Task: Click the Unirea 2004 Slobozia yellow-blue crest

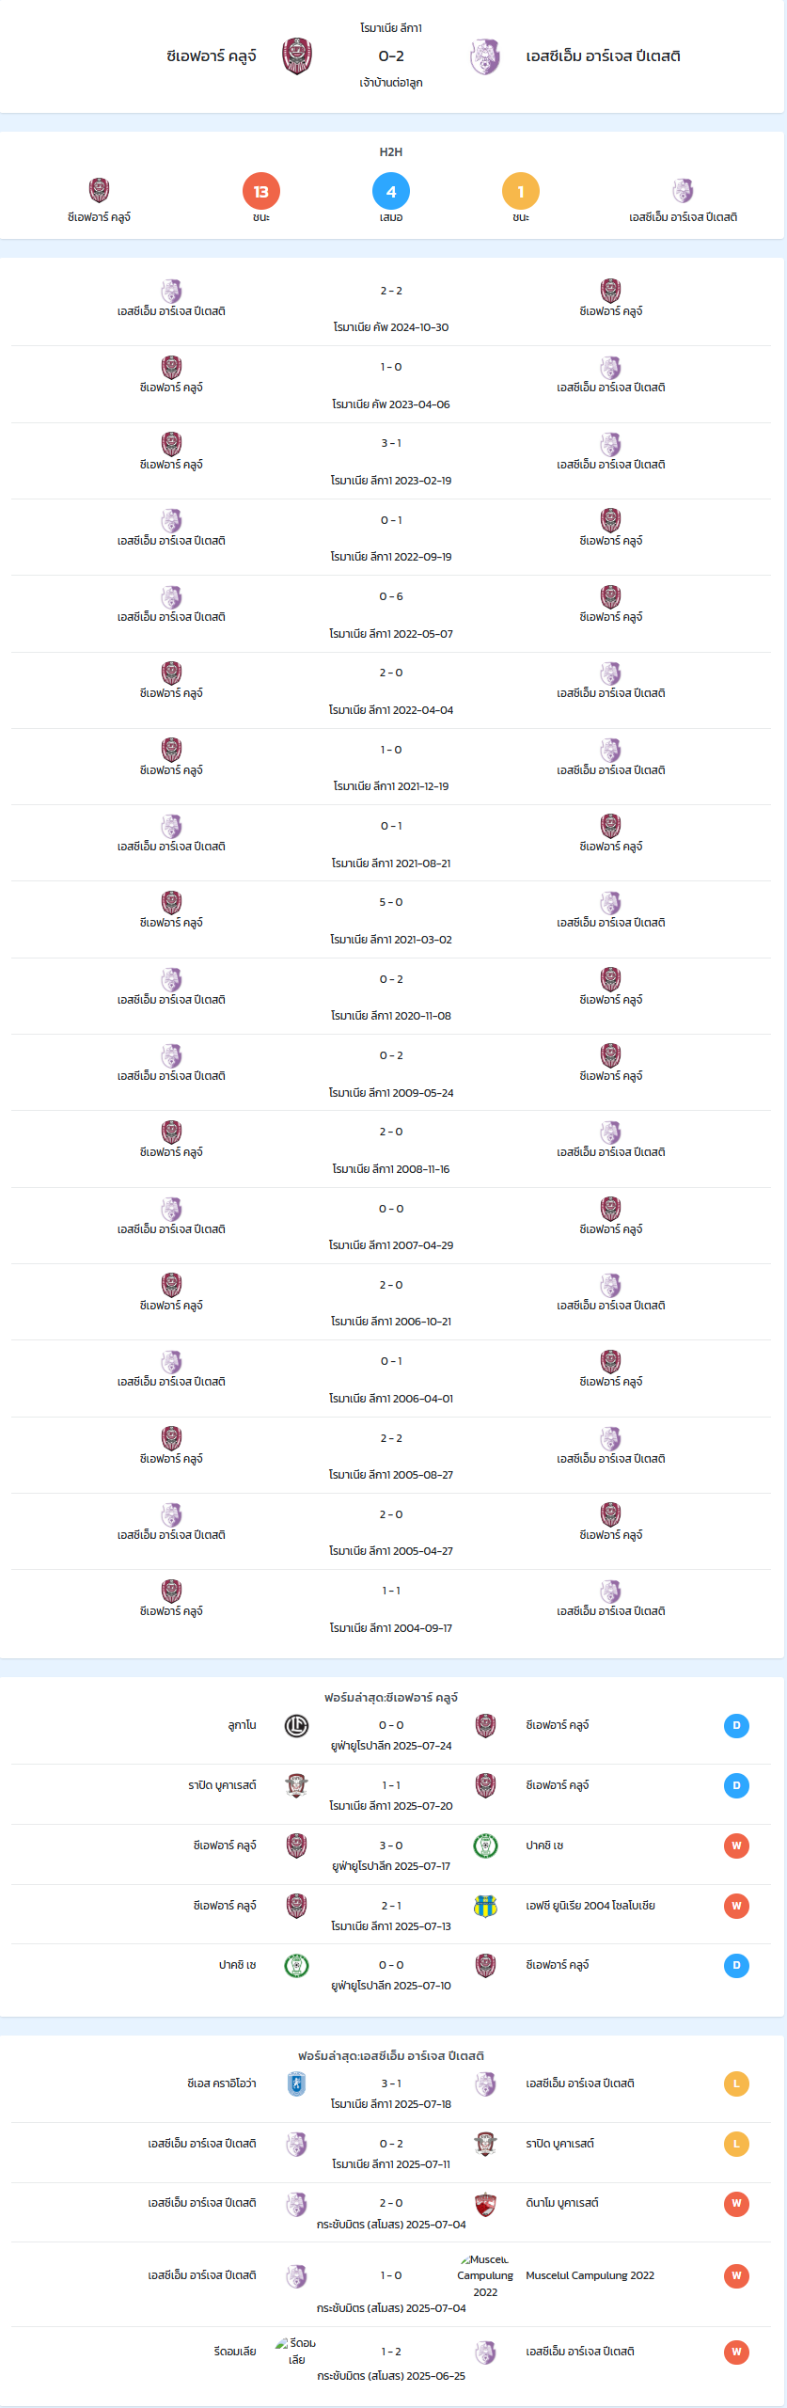Action: point(485,1906)
